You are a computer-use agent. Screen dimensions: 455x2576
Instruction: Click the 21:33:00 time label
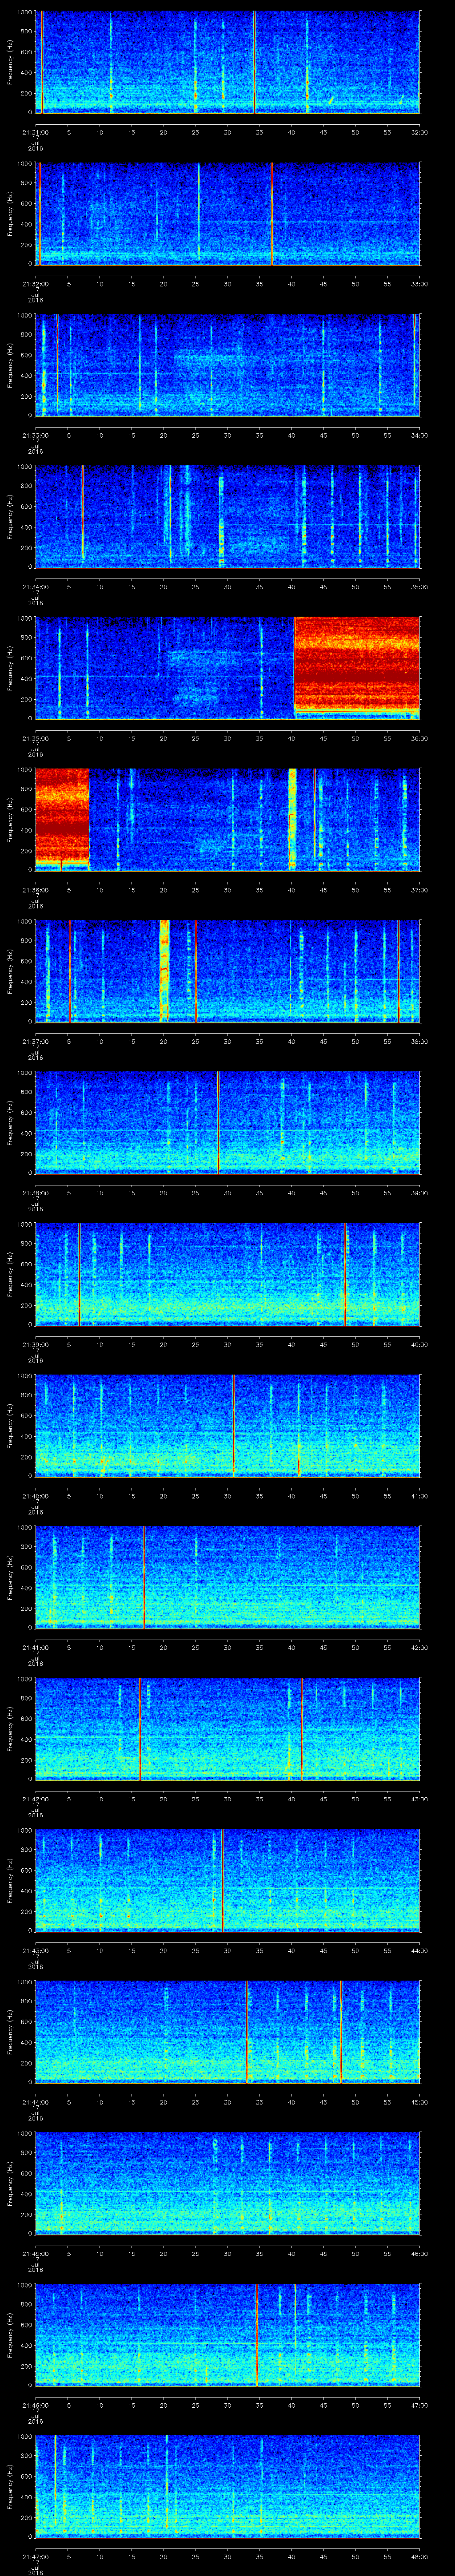(x=35, y=435)
